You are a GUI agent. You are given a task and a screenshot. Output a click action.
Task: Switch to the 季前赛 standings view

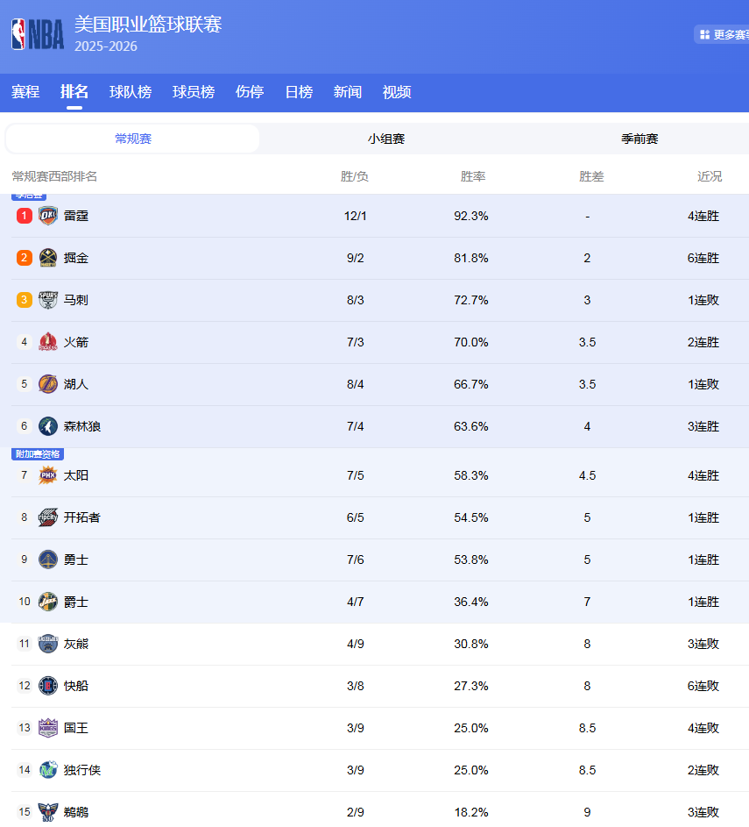pyautogui.click(x=639, y=139)
